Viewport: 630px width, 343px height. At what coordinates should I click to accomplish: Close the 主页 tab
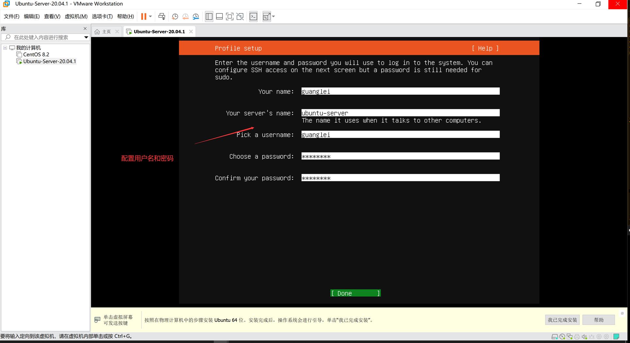[x=117, y=31]
